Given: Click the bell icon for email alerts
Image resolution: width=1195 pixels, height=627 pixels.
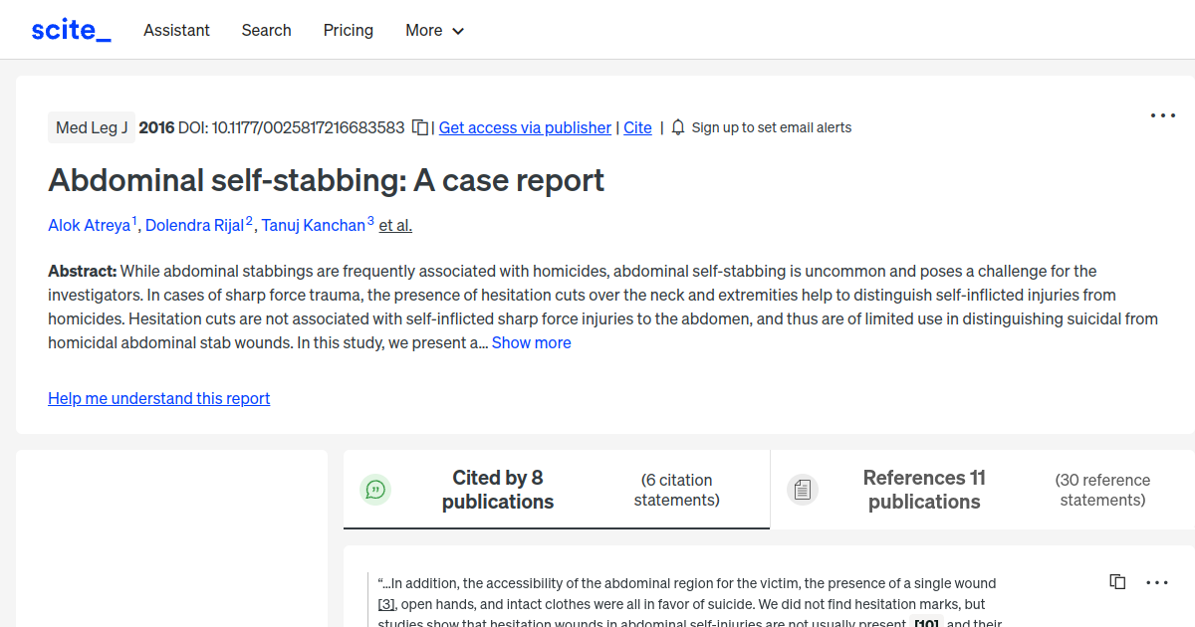Looking at the screenshot, I should click(x=677, y=127).
